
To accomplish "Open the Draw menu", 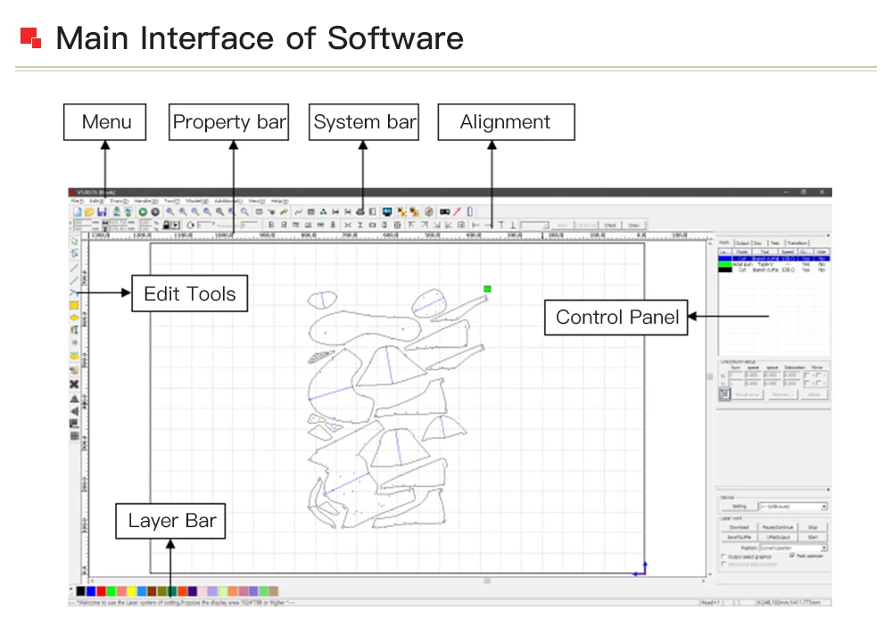I will [119, 202].
